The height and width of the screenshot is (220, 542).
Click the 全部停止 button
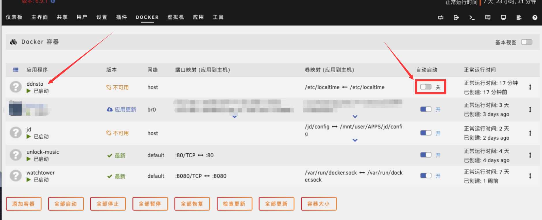coord(108,204)
